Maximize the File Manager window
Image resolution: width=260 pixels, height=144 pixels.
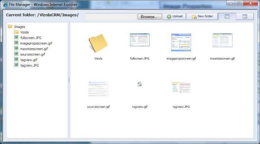pos(239,3)
